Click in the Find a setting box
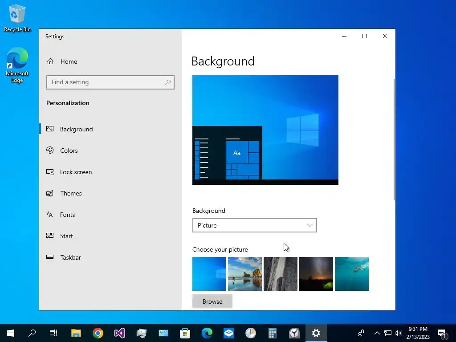456x342 pixels. click(110, 82)
